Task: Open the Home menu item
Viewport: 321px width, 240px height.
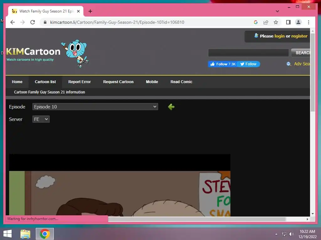Action: pyautogui.click(x=17, y=82)
